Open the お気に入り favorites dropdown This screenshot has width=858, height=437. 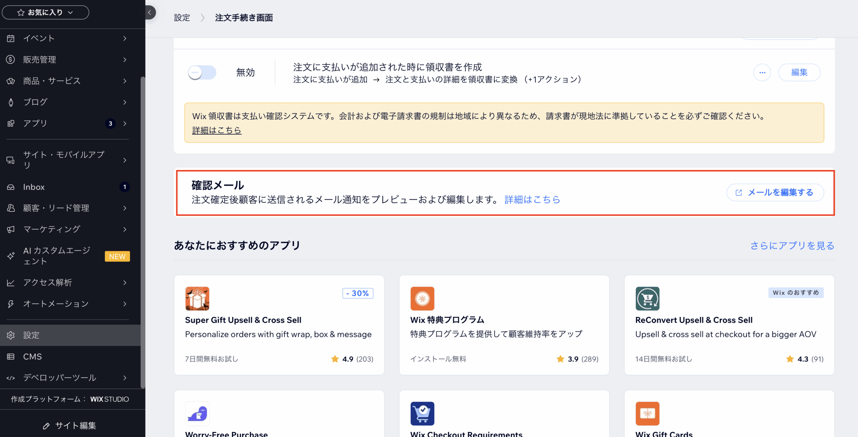coord(46,13)
